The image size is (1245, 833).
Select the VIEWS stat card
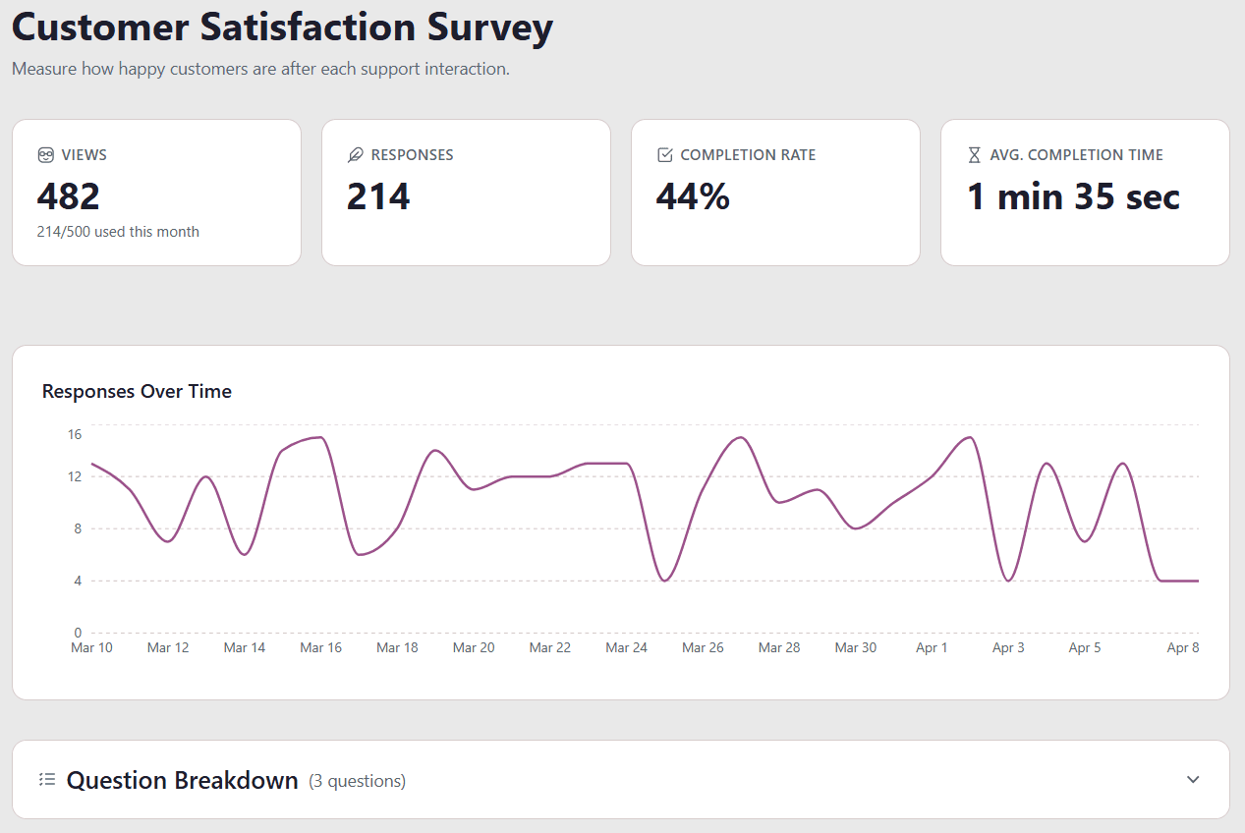[x=156, y=192]
